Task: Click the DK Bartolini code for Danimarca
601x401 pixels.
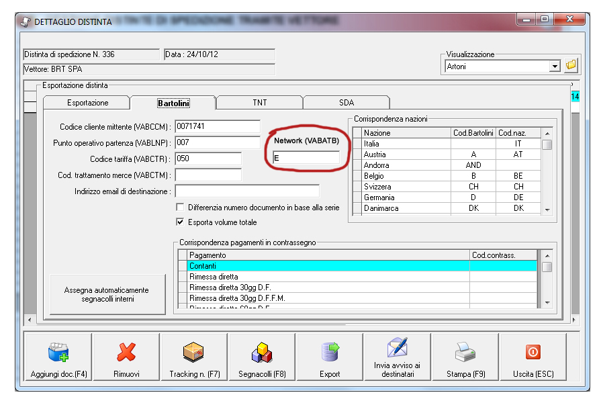Action: [x=473, y=208]
